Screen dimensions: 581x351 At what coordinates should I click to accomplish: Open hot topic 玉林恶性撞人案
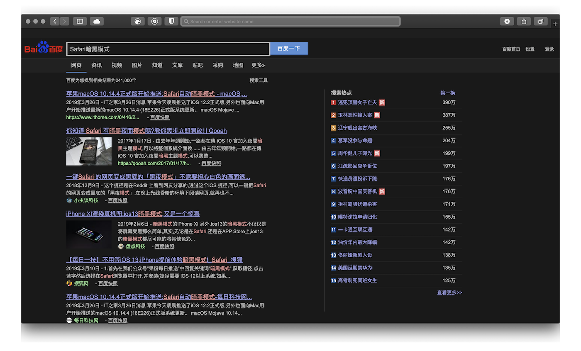[355, 115]
